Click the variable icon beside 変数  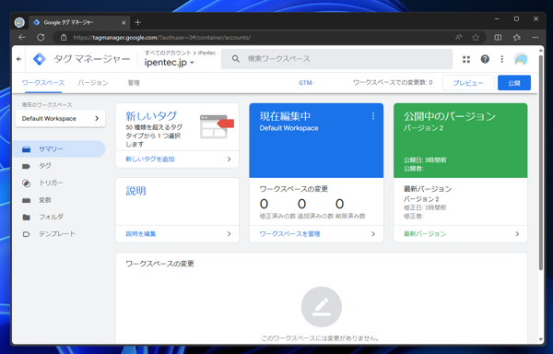[x=27, y=200]
